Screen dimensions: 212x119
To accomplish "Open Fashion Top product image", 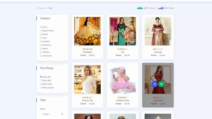I will pos(87,80).
